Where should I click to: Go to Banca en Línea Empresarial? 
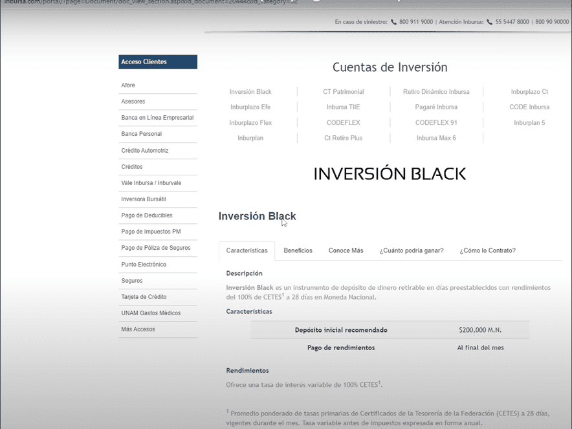point(157,118)
